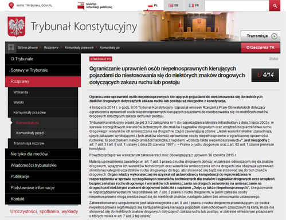
Task: Open Wokanda submenu item
Action: coord(43,92)
